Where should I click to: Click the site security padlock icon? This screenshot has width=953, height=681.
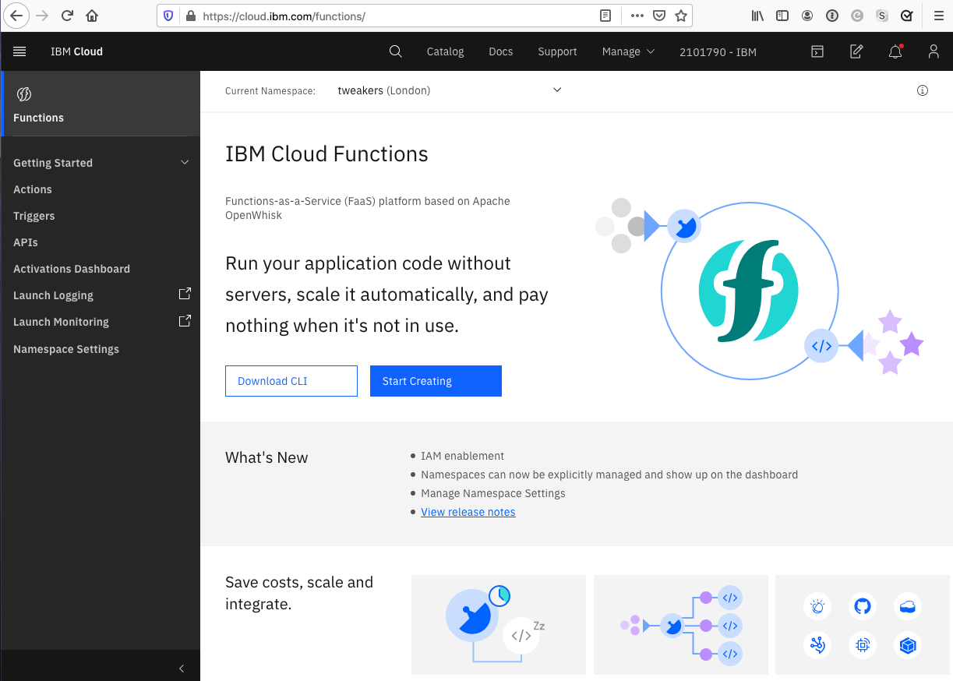click(189, 16)
